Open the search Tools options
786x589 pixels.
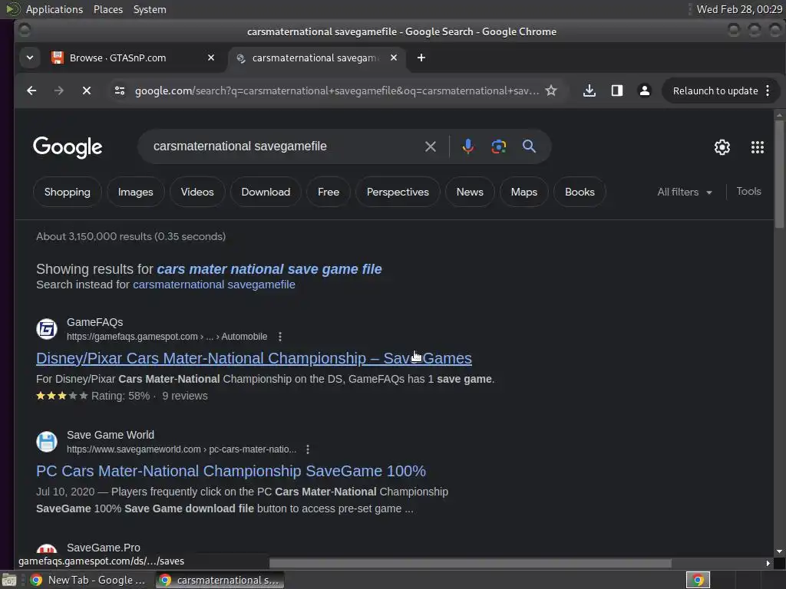coord(748,191)
